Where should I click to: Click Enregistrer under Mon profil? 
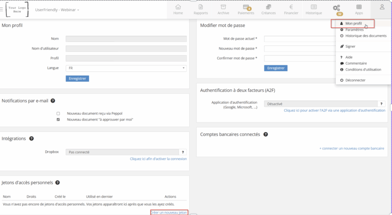coord(77,78)
